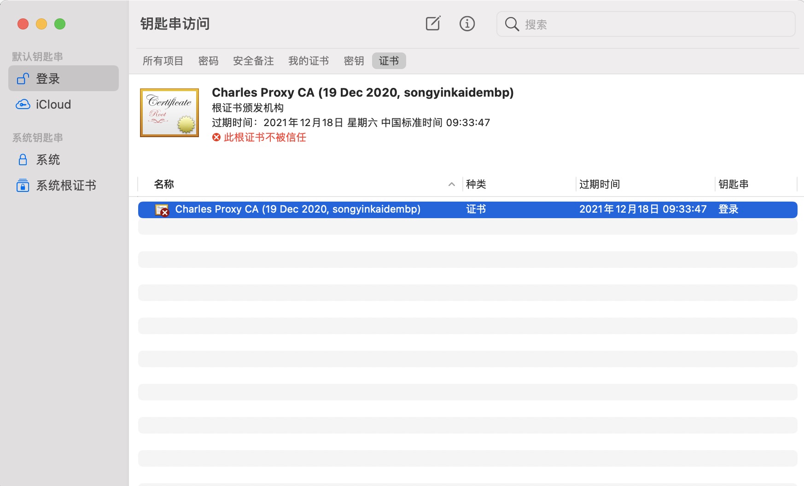This screenshot has width=804, height=486.
Task: Click the certificate icon in Charles Proxy row
Action: (x=162, y=210)
